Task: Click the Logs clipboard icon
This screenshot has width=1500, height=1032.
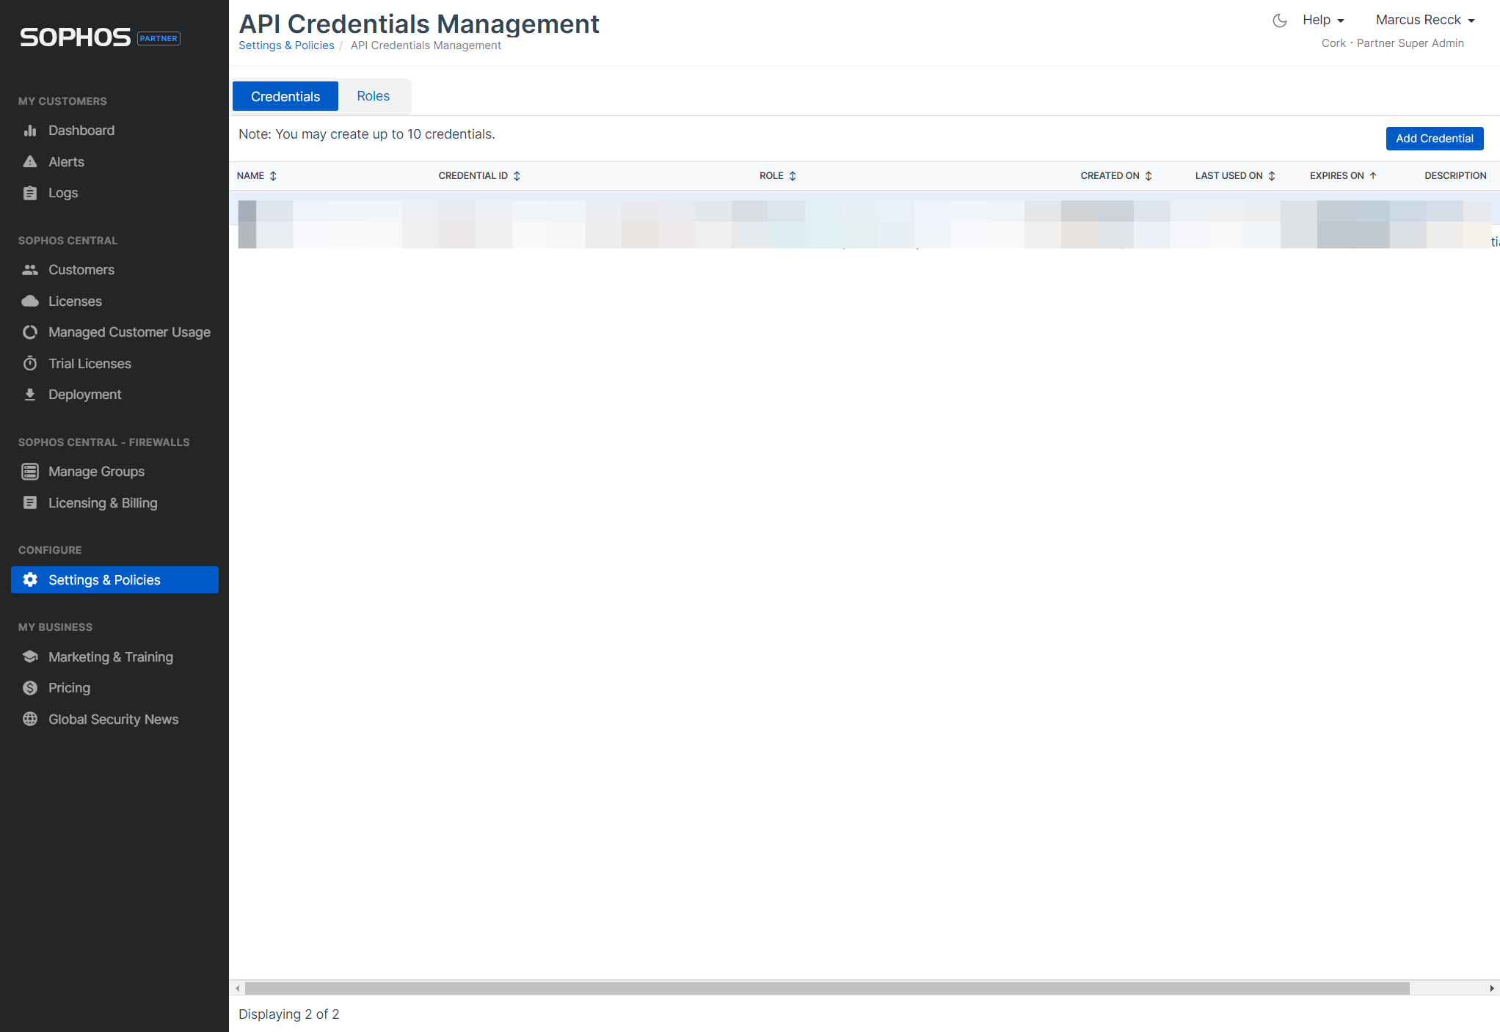Action: tap(30, 193)
